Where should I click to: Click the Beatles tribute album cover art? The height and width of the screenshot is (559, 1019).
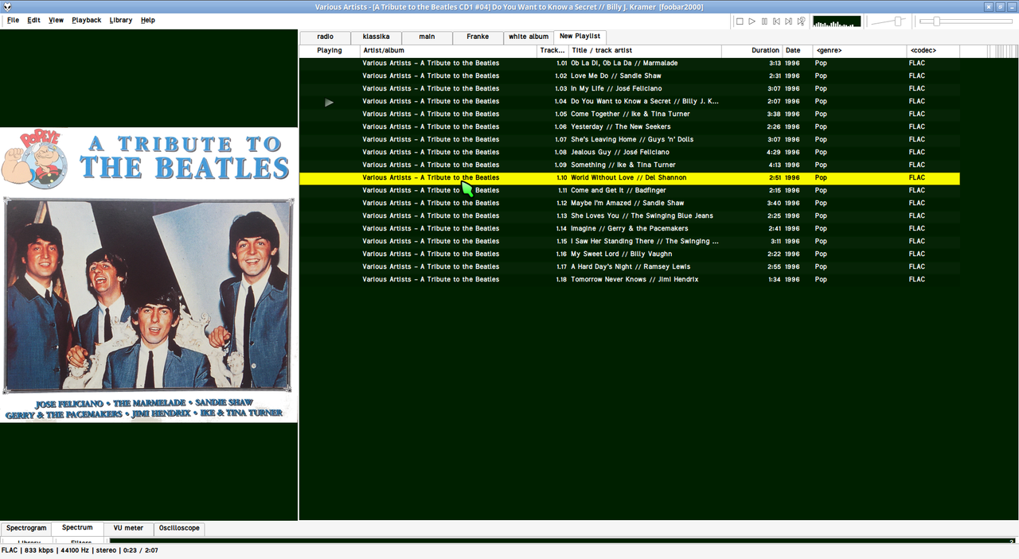[149, 275]
